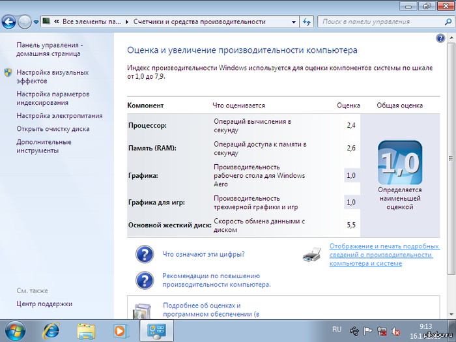The image size is (456, 342).
Task: Open Windows Explorer folder icon on taskbar
Action: [86, 330]
